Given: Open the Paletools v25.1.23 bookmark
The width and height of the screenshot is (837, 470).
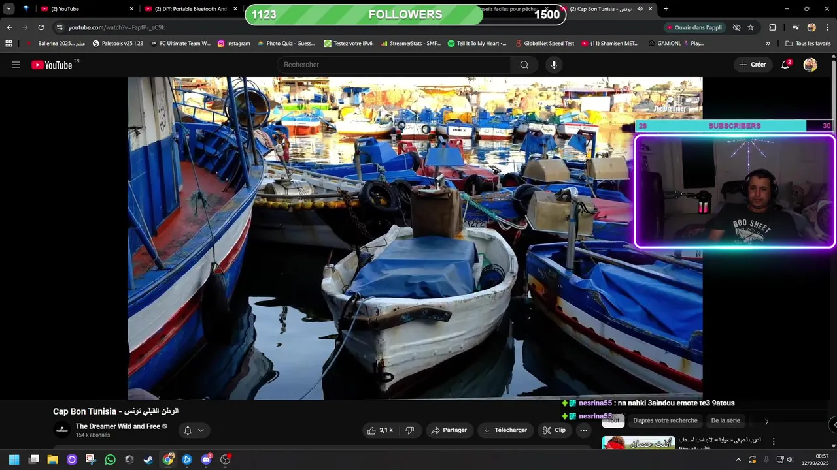Looking at the screenshot, I should (118, 44).
